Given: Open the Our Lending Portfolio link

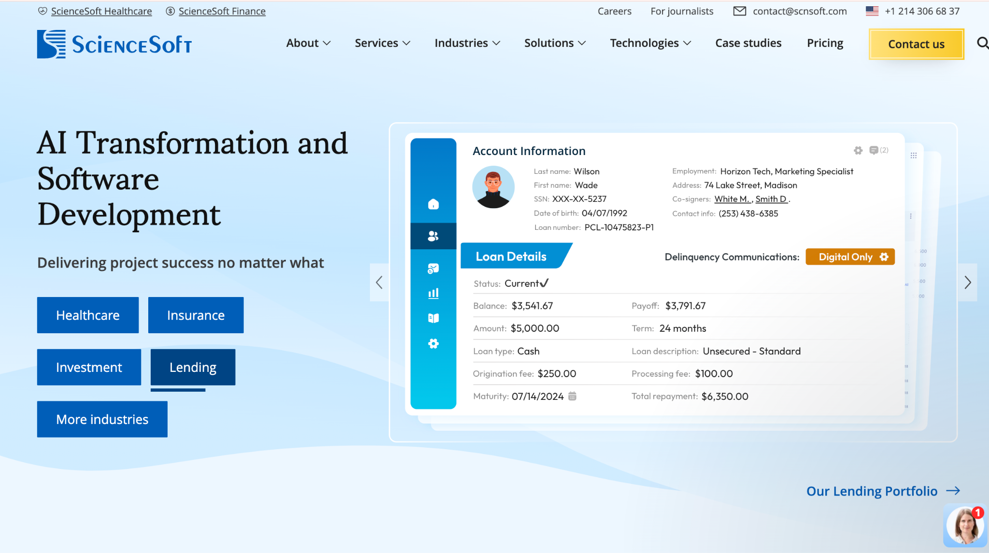Looking at the screenshot, I should (872, 491).
